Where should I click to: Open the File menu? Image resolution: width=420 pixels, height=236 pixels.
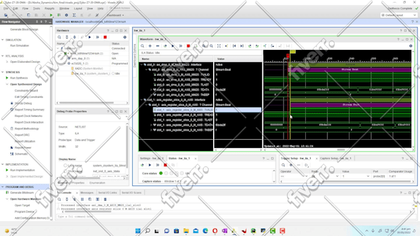coord(6,9)
